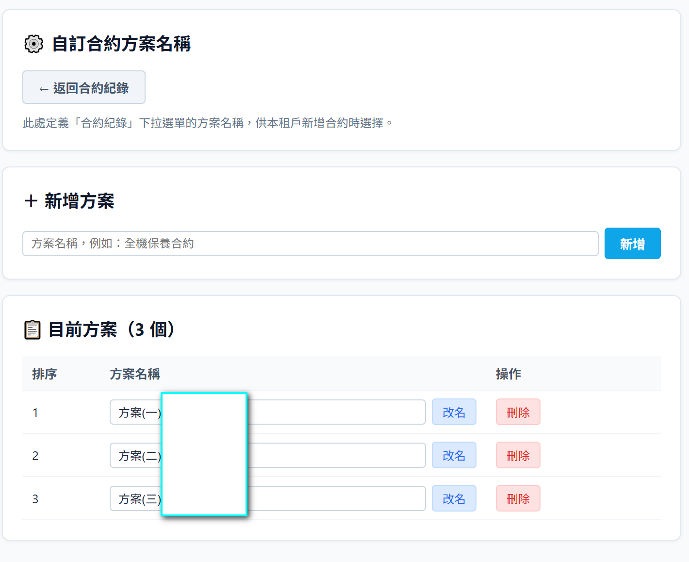Viewport: 689px width, 562px height.
Task: Click the 操作 column header
Action: pyautogui.click(x=509, y=374)
